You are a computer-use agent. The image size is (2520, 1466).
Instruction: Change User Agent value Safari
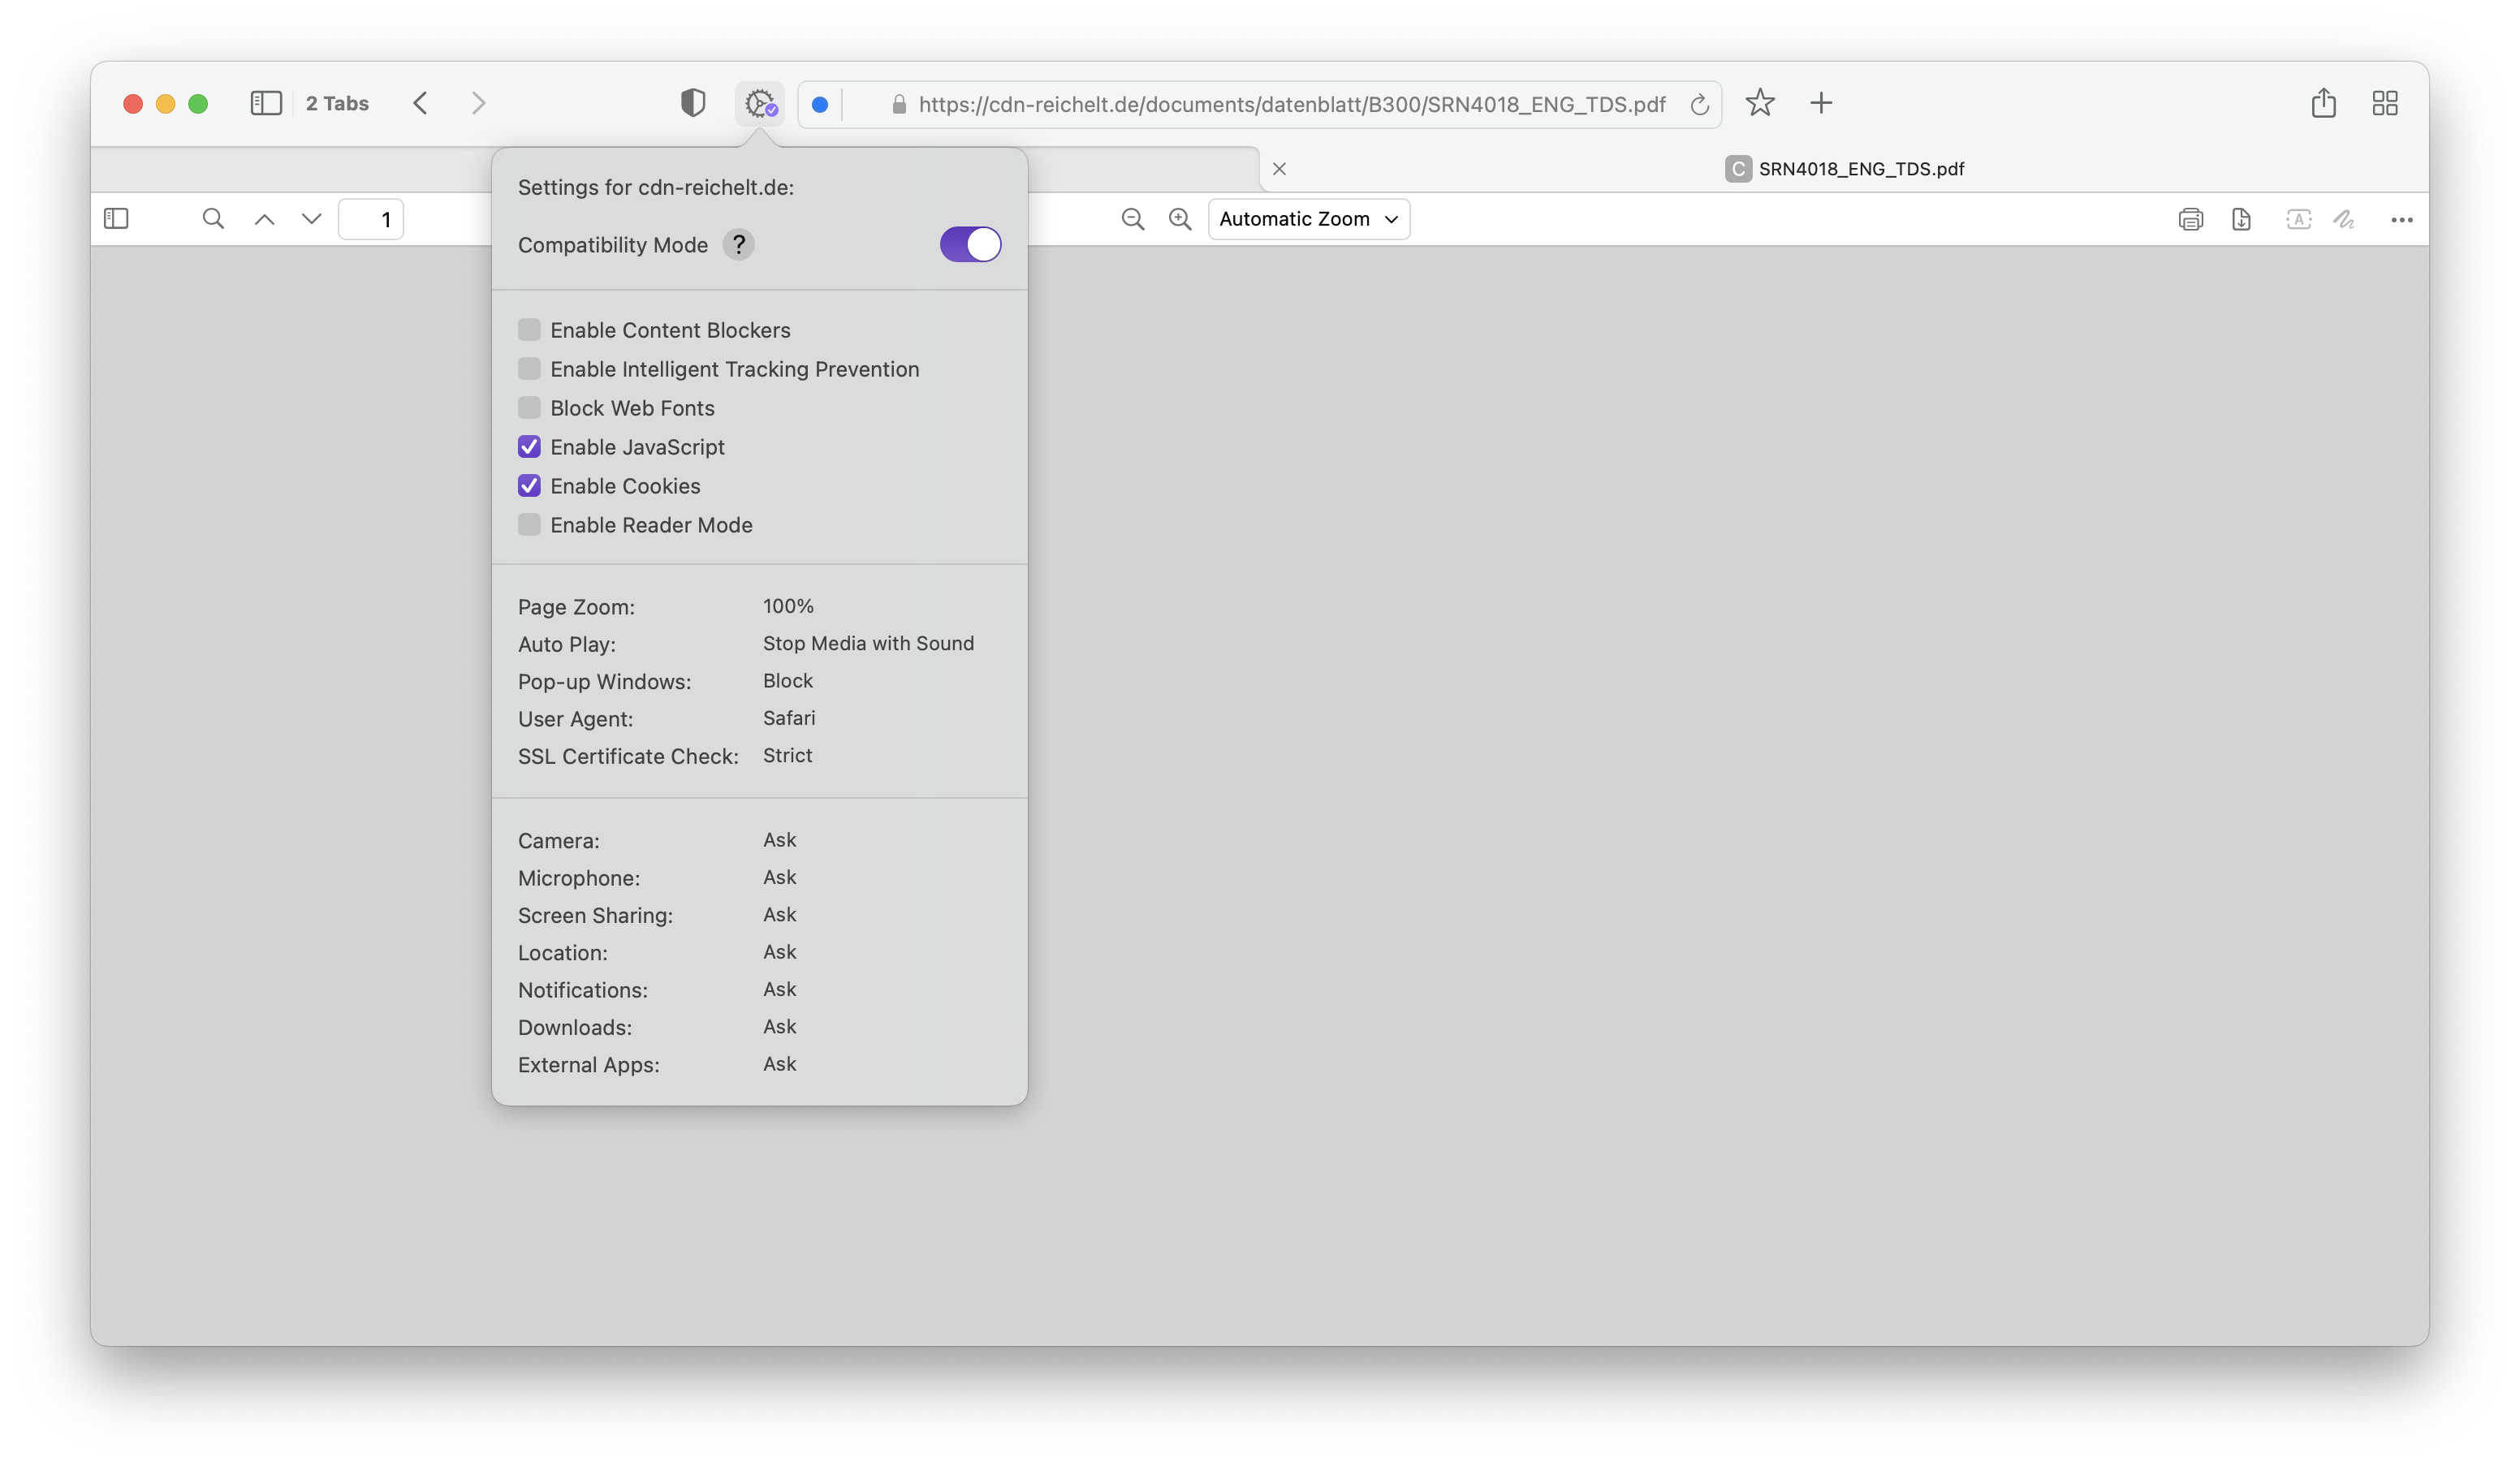[789, 718]
